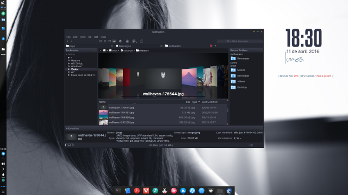348x195 pixels.
Task: Select the icon view mode button
Action: tap(101, 41)
